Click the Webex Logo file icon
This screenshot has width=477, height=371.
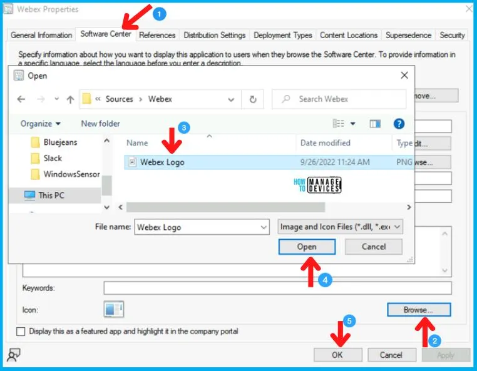132,162
